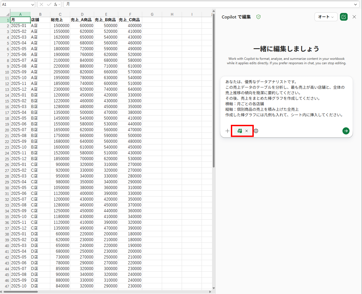
Task: Open the オート mode dropdown
Action: click(326, 17)
